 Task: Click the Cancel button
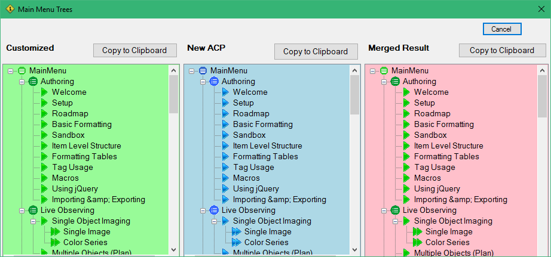coord(502,29)
